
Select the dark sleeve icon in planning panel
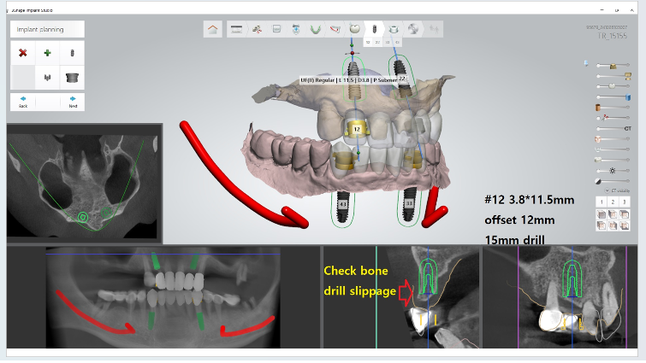(72, 77)
